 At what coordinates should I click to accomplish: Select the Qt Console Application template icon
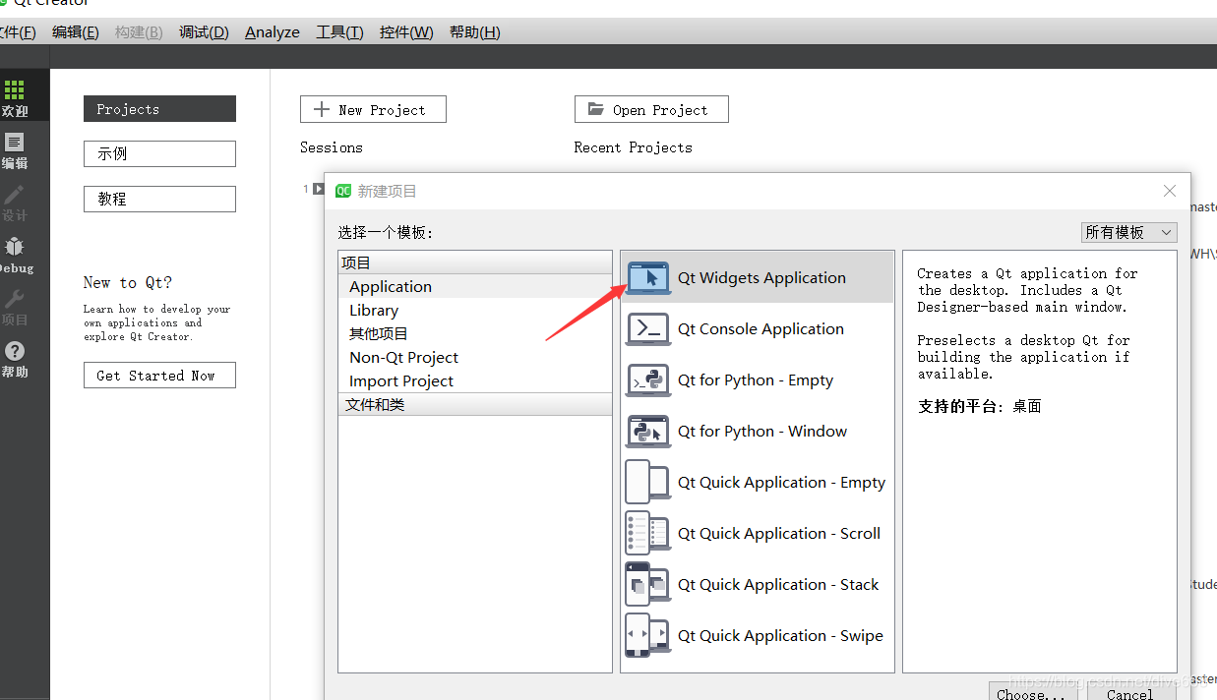click(648, 329)
